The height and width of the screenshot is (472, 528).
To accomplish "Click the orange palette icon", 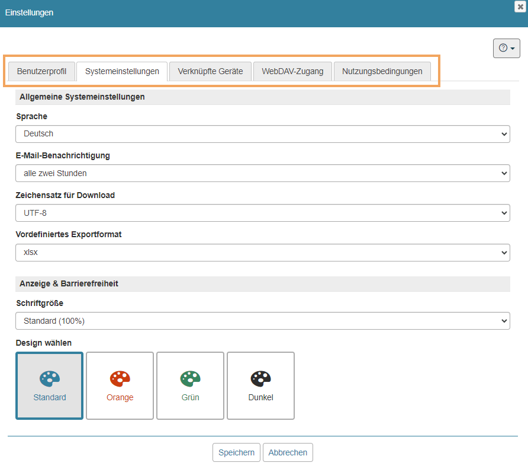I will (x=120, y=378).
